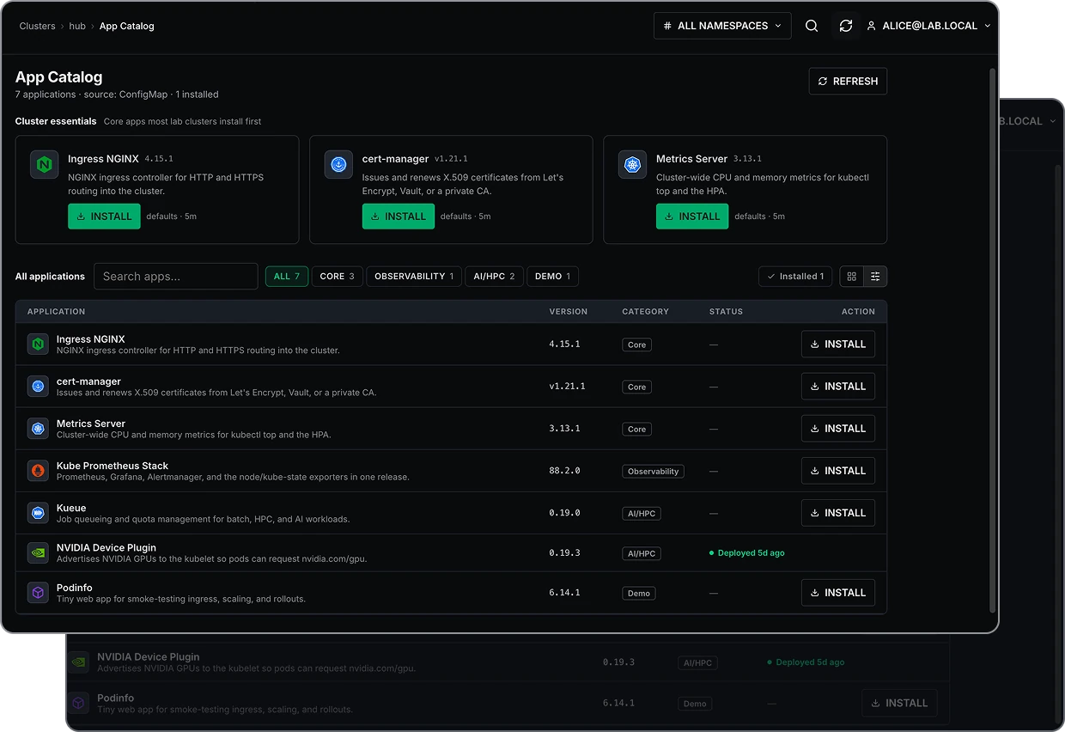
Task: Click cert-manager icon in table row
Action: click(38, 386)
